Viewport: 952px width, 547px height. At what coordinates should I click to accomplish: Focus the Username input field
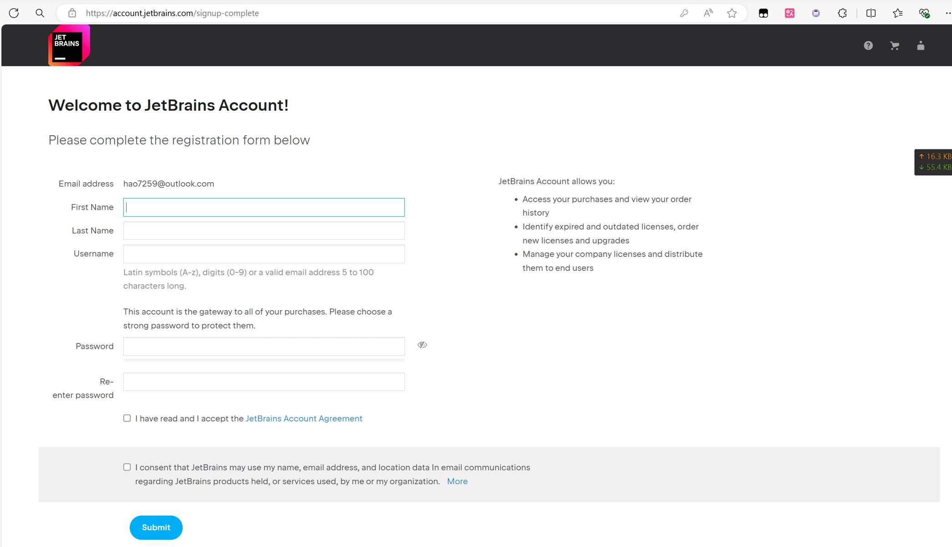[x=264, y=254]
